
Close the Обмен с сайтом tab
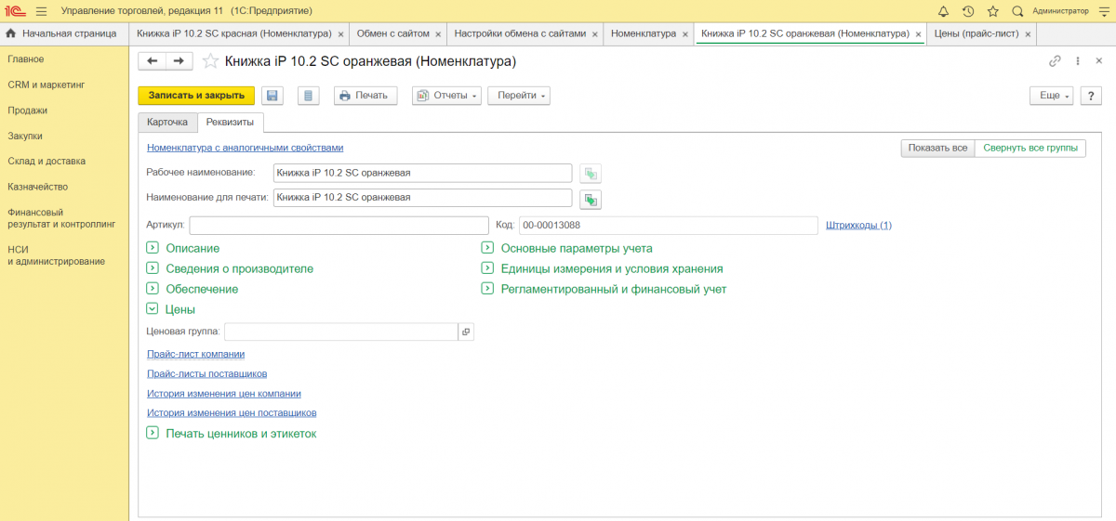438,33
